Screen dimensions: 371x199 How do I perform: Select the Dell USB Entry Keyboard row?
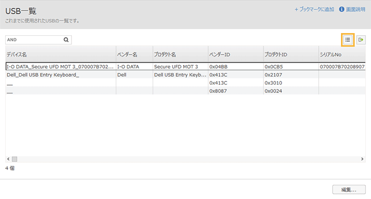(185, 75)
